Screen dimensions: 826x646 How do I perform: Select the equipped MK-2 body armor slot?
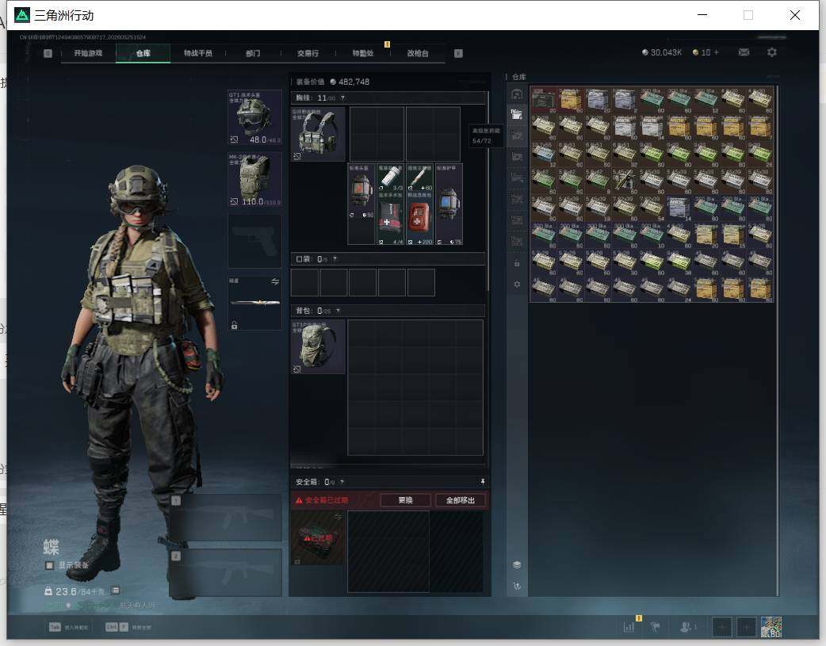click(254, 179)
